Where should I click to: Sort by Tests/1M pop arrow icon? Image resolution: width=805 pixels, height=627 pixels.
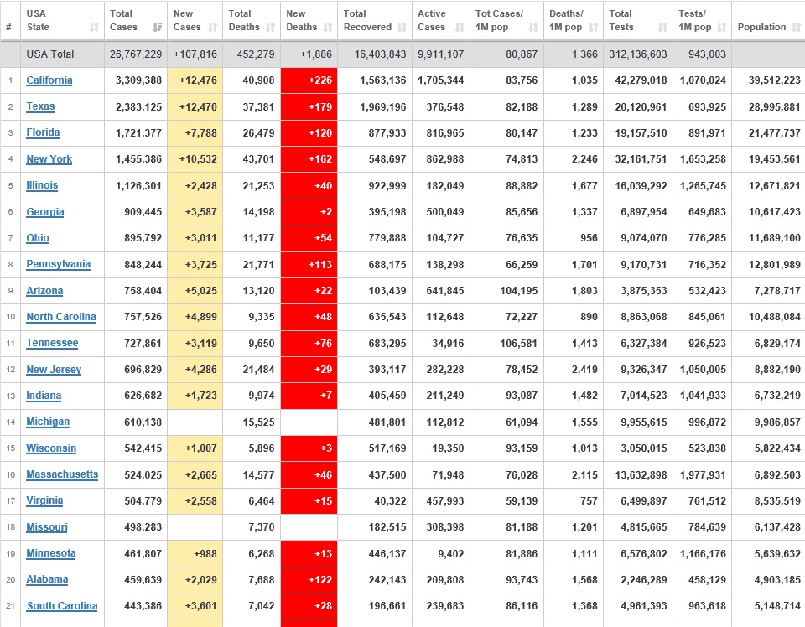722,28
